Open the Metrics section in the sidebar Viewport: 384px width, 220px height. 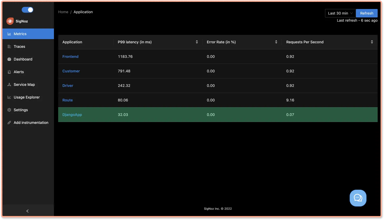pos(20,34)
